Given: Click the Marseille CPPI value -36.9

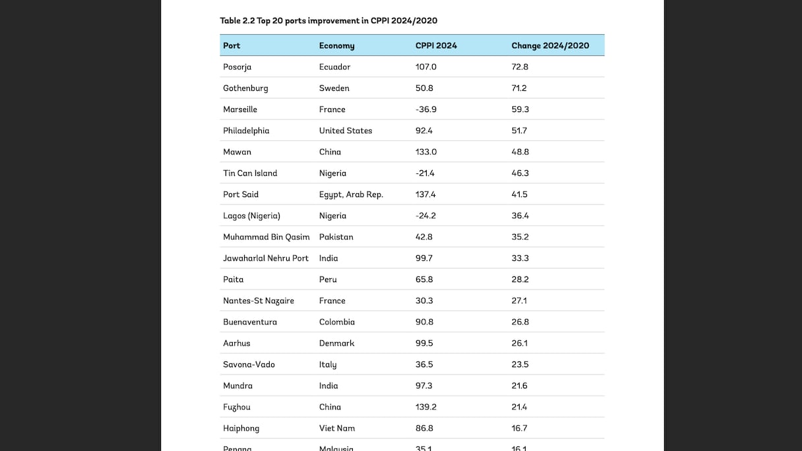Looking at the screenshot, I should click(426, 109).
